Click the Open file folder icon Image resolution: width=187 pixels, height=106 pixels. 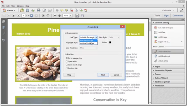(x=22, y=10)
